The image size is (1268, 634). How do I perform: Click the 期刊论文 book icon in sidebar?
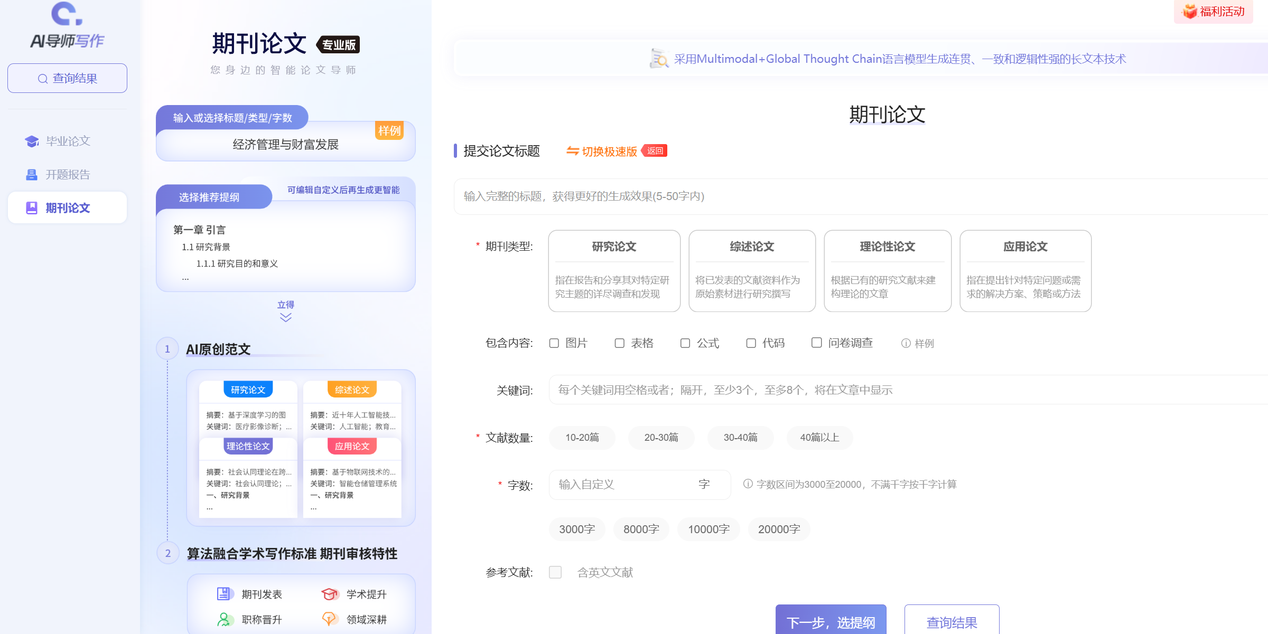[31, 207]
